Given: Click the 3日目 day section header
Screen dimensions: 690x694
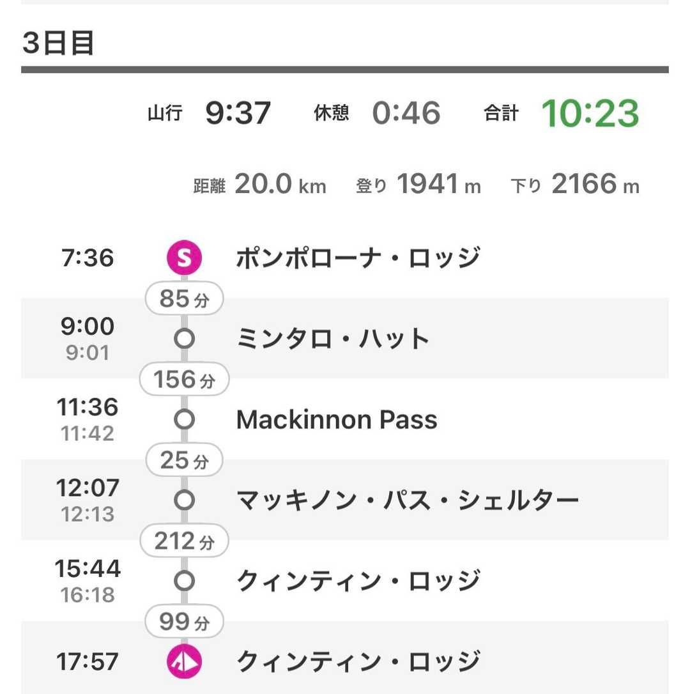Looking at the screenshot, I should pyautogui.click(x=59, y=43).
